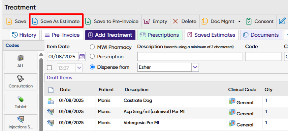Click the Description search input field
288x131 pixels.
[189, 57]
